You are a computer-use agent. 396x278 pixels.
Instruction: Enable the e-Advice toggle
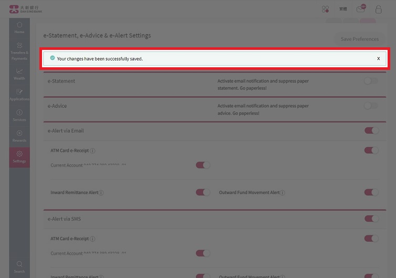click(371, 106)
